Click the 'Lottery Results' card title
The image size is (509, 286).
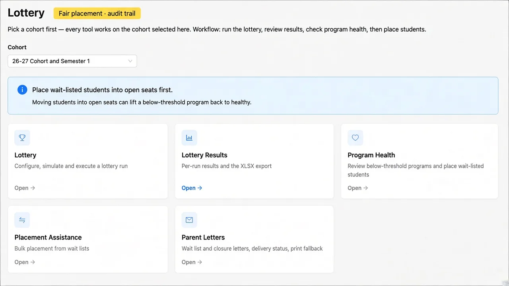click(204, 155)
